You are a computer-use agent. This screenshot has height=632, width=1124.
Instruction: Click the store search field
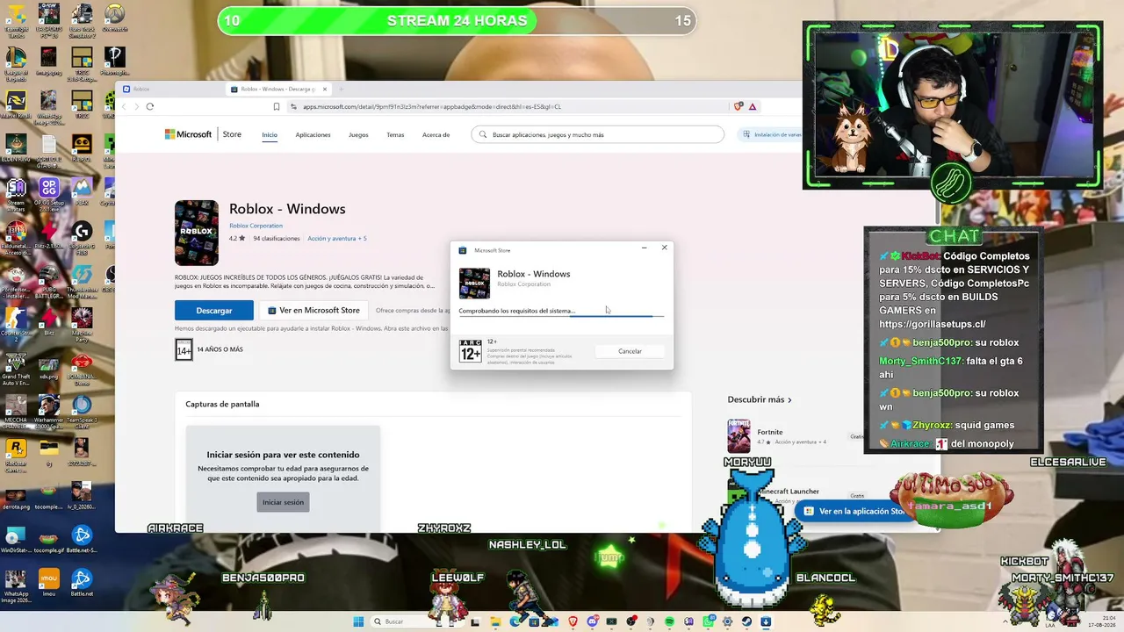pyautogui.click(x=597, y=134)
